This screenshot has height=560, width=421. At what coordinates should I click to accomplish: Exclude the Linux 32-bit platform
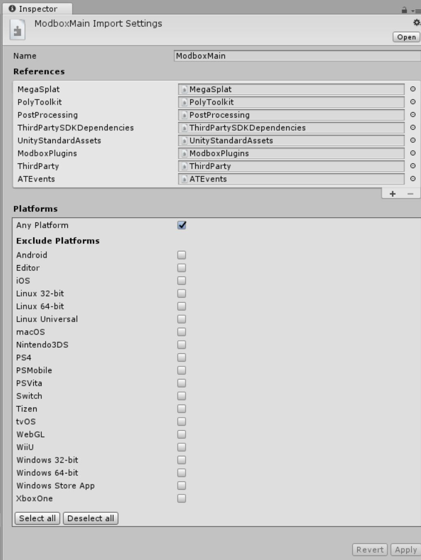click(x=181, y=294)
